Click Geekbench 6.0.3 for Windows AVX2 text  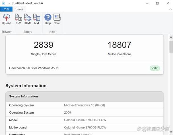[34, 68]
